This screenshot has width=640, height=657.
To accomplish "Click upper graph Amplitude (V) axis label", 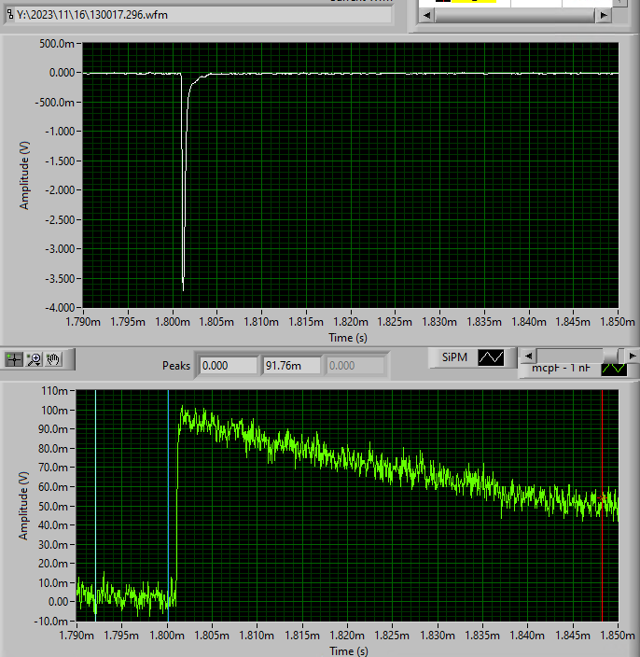I will [x=24, y=175].
